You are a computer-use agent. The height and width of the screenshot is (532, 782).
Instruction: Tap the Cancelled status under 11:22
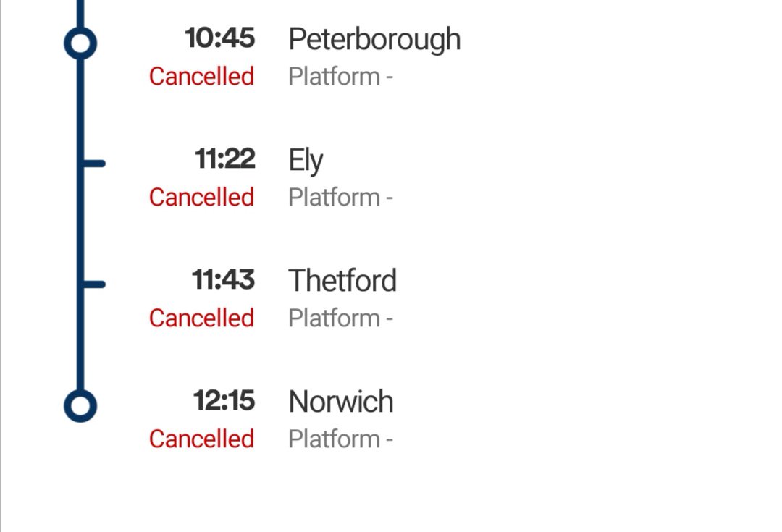[x=201, y=197]
